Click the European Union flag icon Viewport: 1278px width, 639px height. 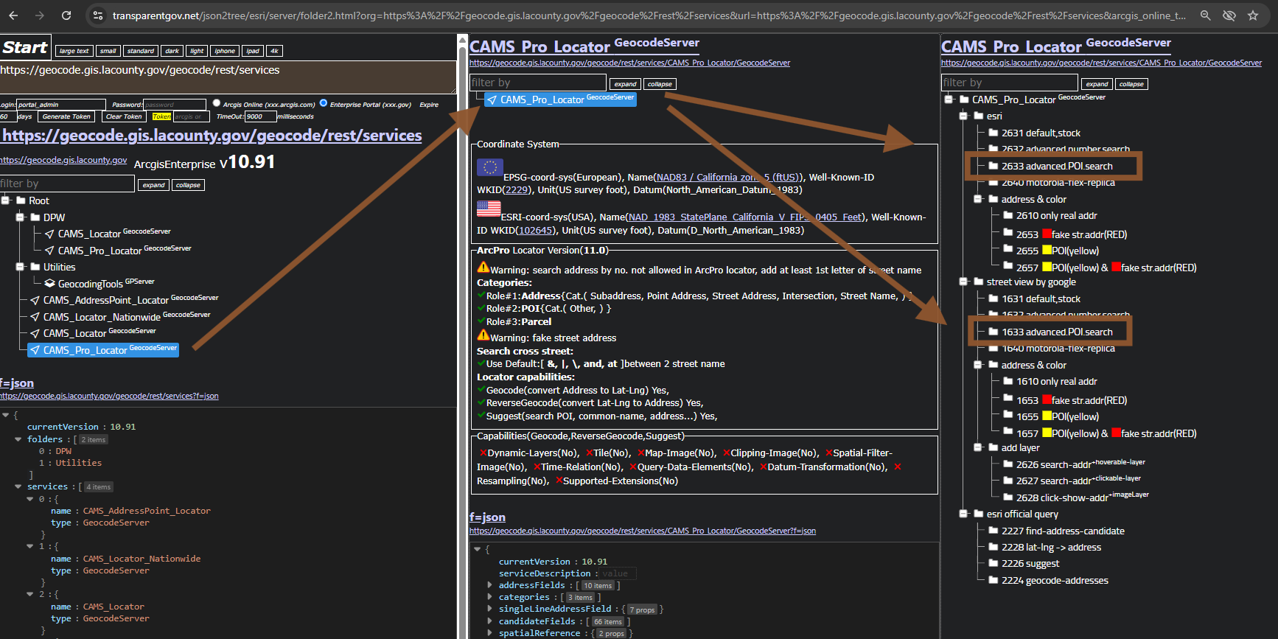point(489,168)
